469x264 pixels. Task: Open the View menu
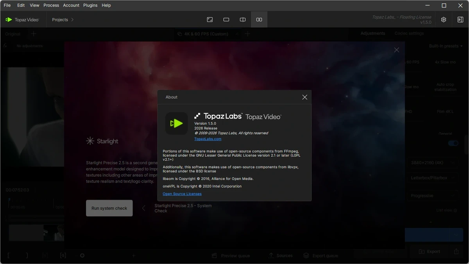34,5
